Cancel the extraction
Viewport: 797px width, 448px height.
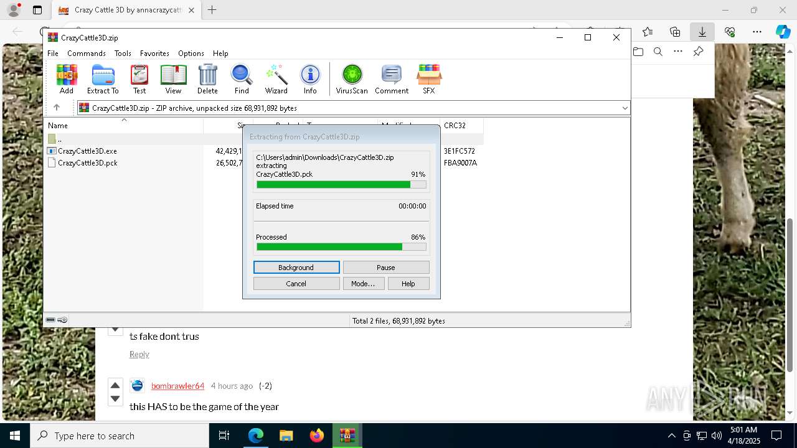point(296,284)
